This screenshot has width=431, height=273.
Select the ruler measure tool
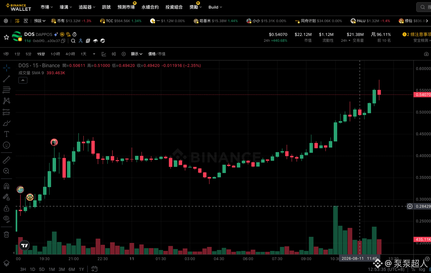pyautogui.click(x=6, y=160)
